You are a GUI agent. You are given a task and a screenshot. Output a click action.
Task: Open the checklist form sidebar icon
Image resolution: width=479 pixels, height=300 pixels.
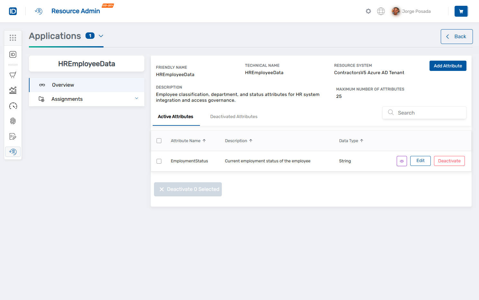pos(13,136)
